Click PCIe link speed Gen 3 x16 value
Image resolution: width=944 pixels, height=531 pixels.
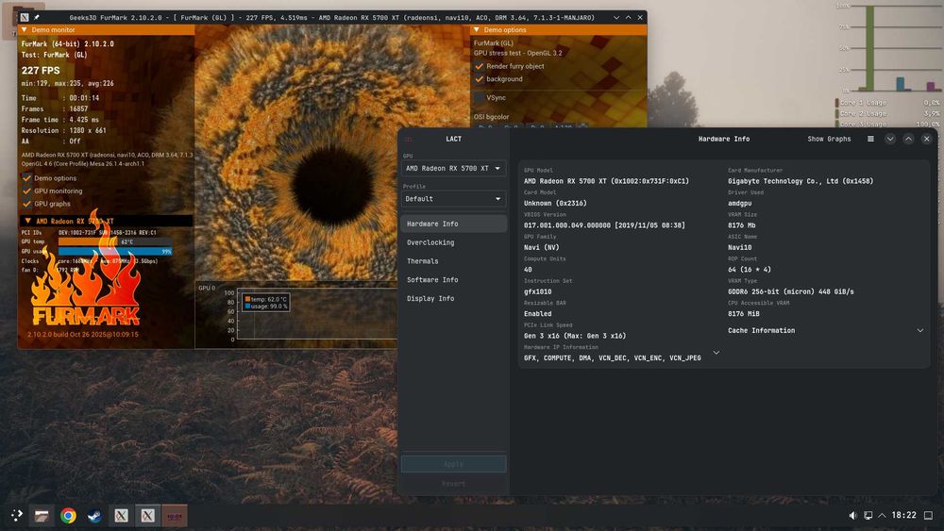click(x=574, y=336)
